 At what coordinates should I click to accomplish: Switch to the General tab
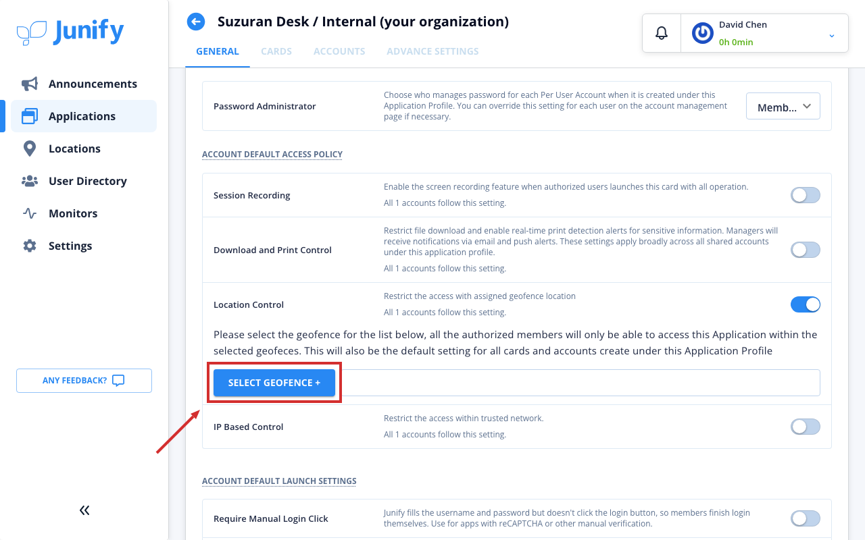coord(218,51)
